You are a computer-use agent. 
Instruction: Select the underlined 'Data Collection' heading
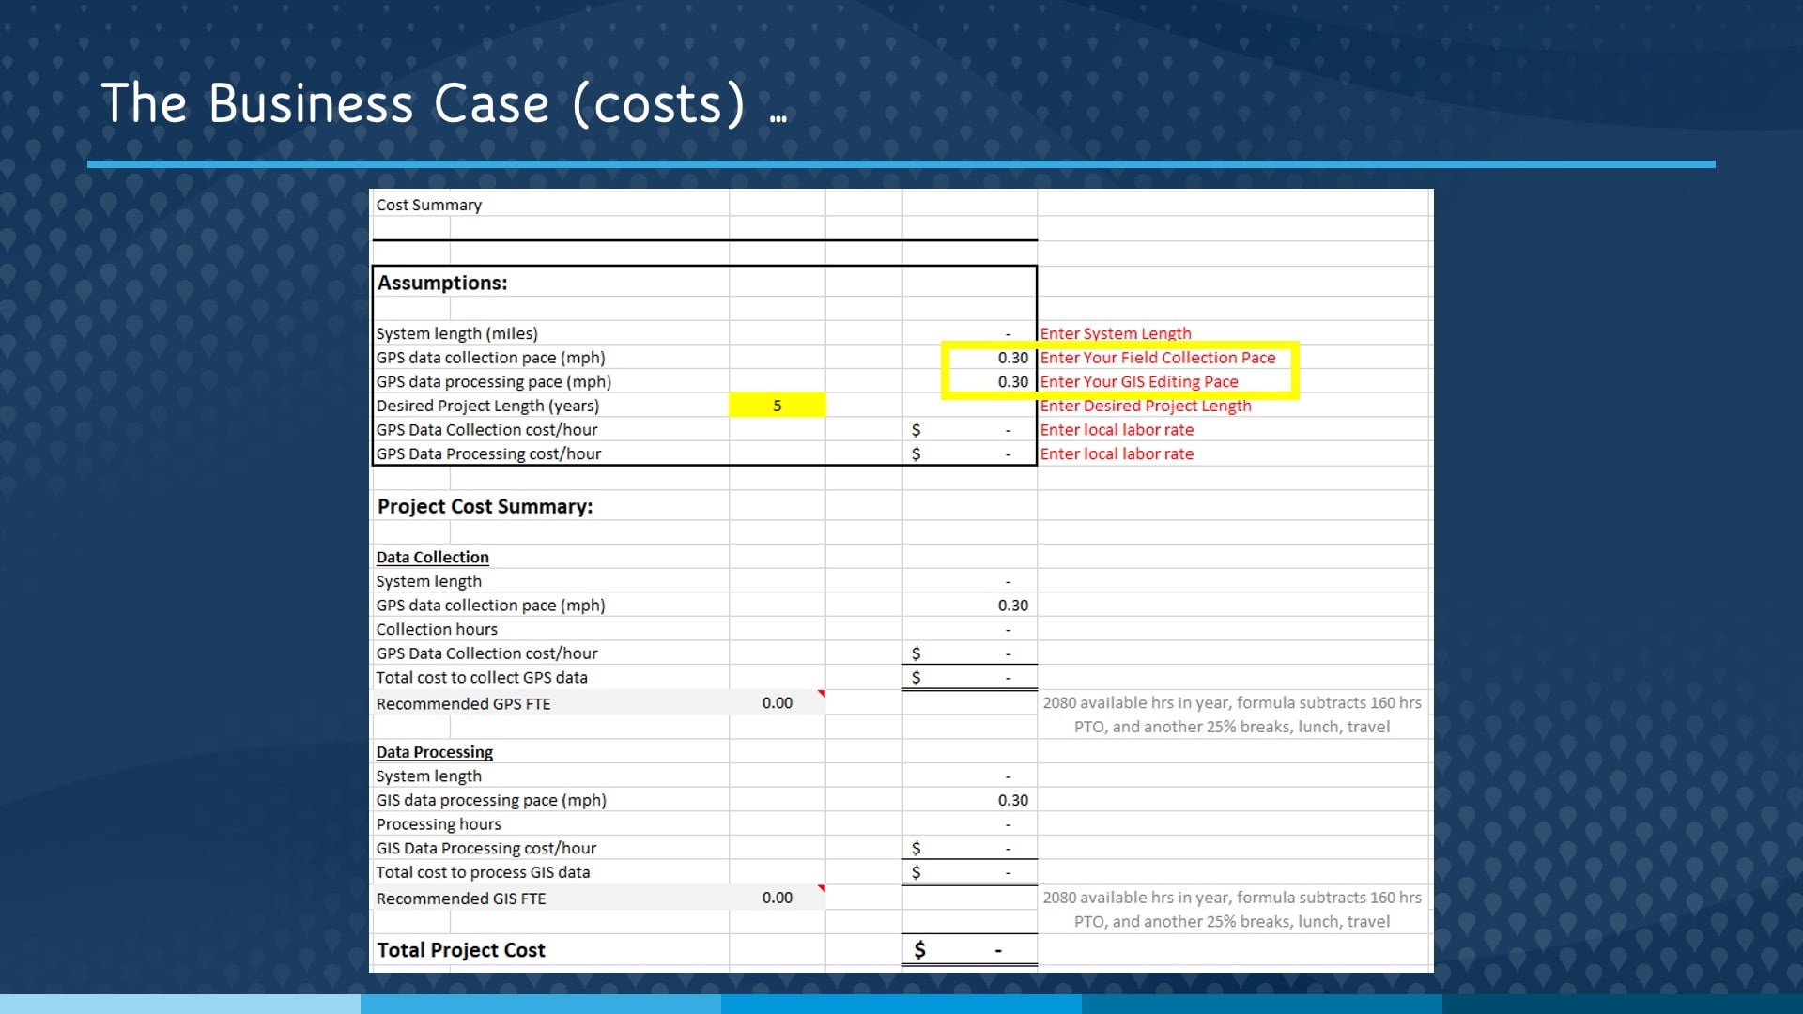point(432,558)
